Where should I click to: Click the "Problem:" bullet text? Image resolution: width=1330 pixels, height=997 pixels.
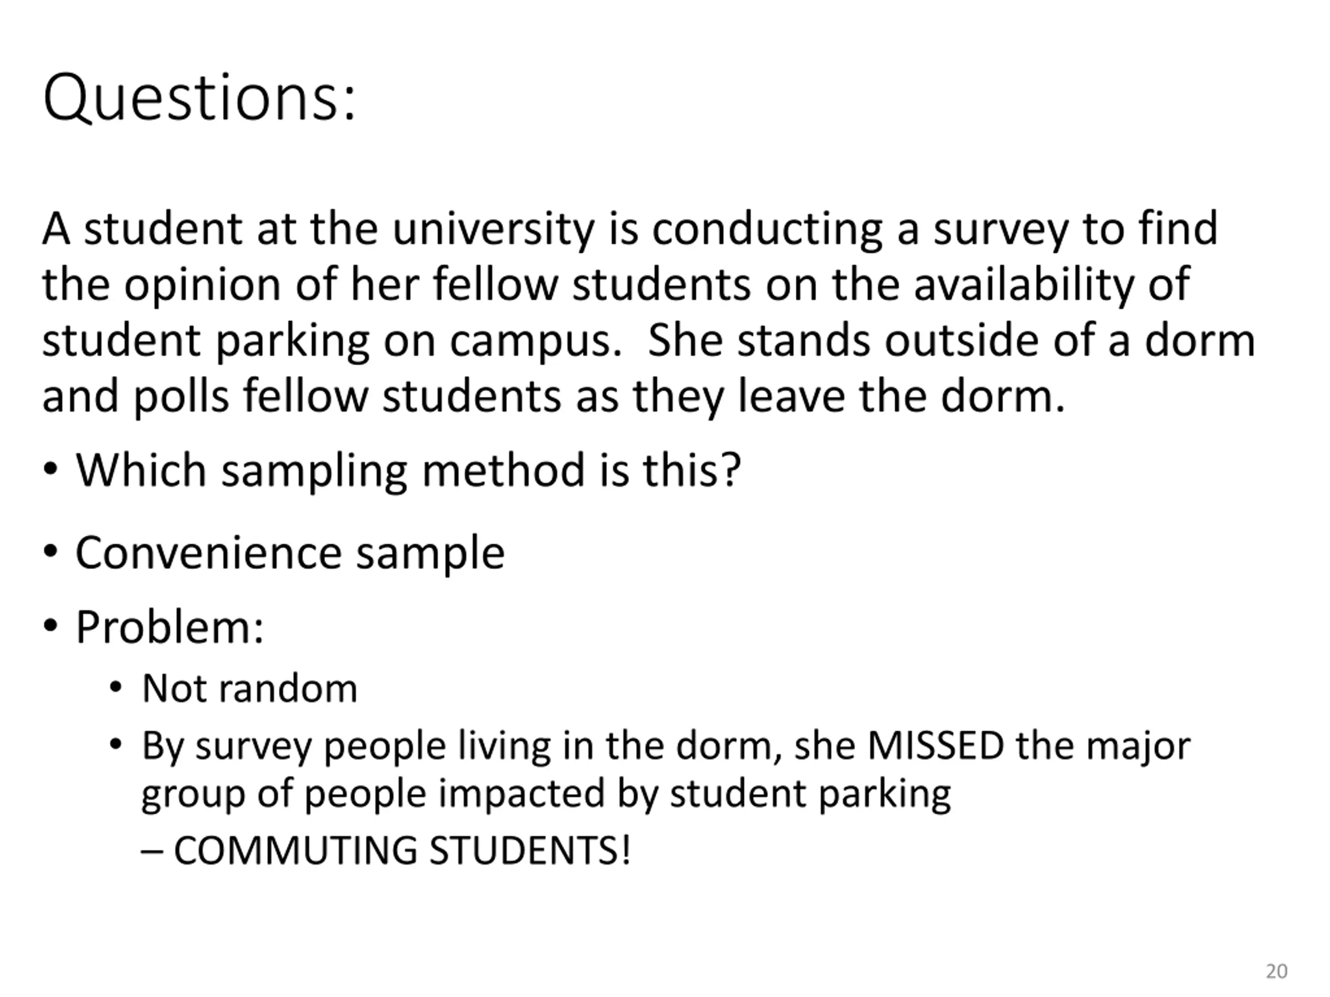coord(169,627)
